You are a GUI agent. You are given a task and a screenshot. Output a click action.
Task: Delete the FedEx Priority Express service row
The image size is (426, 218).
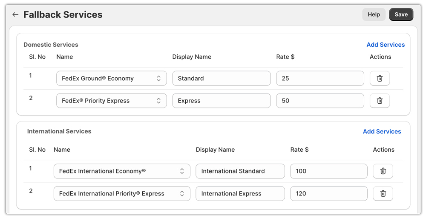380,101
